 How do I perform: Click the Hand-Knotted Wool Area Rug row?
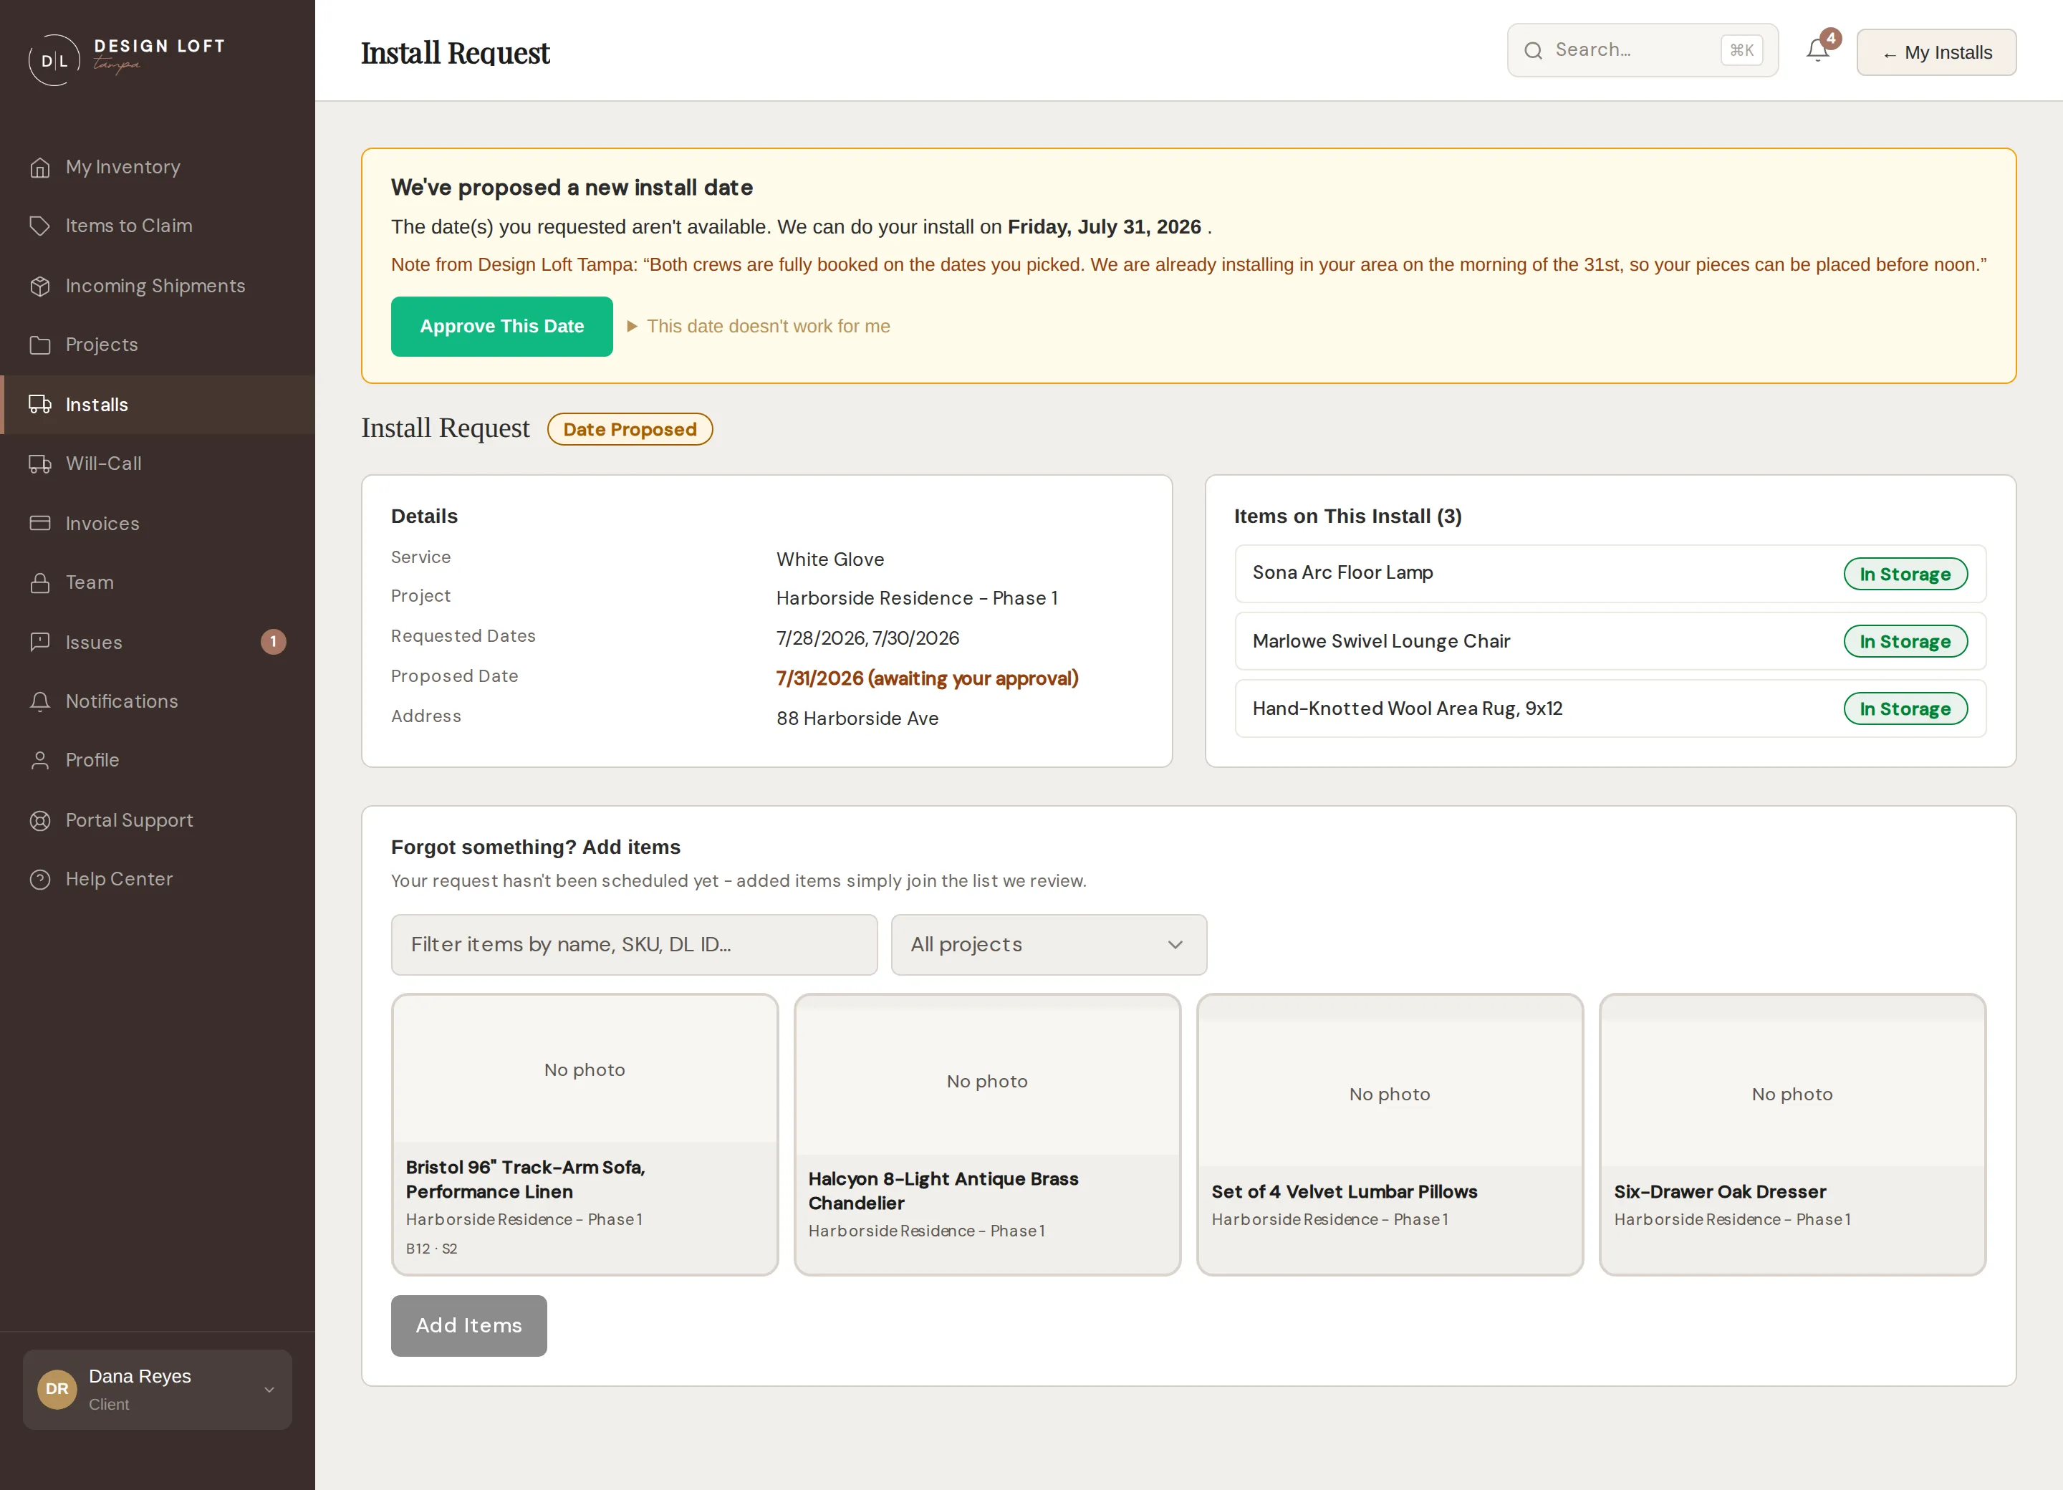(1610, 708)
